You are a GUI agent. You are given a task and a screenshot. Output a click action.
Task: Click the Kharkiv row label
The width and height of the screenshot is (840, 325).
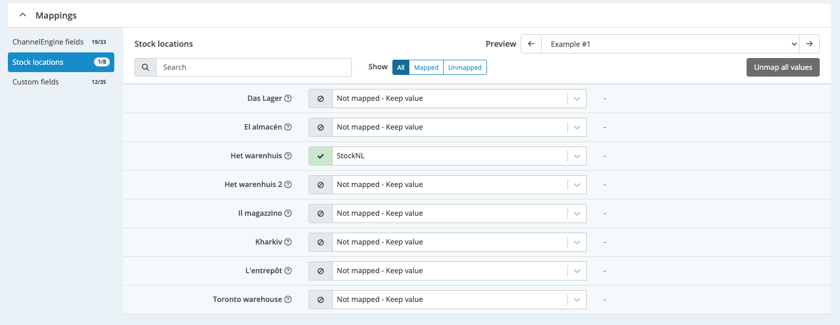click(269, 242)
